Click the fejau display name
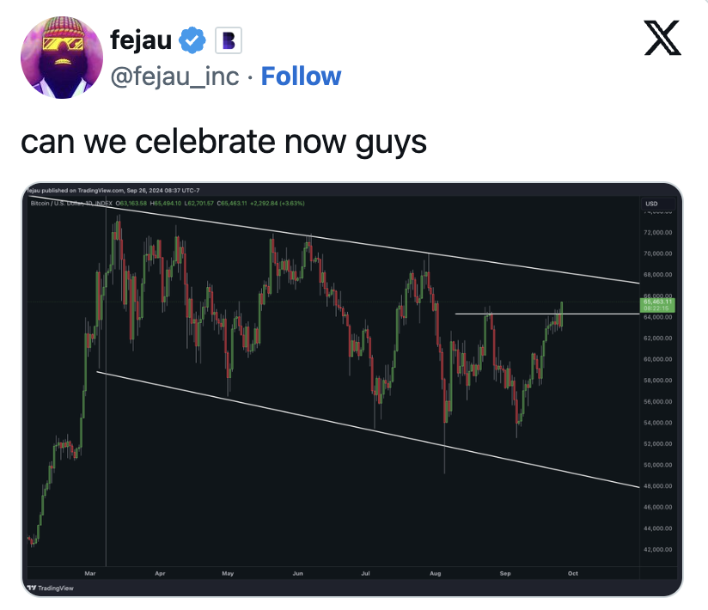708x610 pixels. (141, 39)
